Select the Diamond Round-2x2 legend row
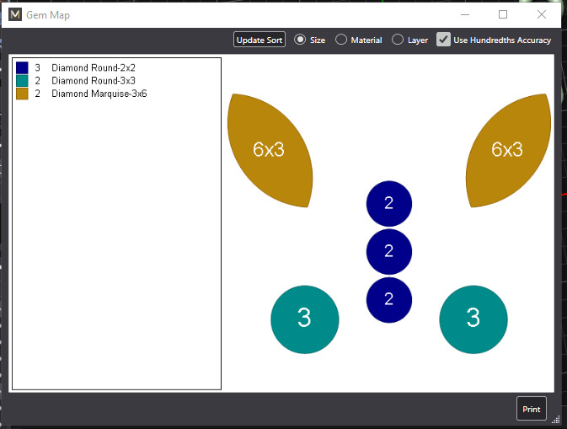567x429 pixels. coord(76,67)
